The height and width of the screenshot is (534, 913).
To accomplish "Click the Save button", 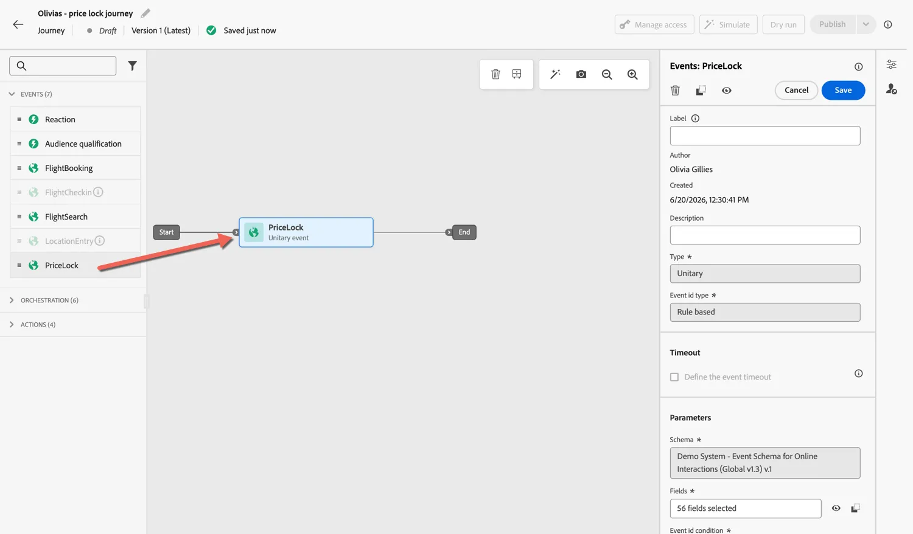I will click(x=843, y=90).
